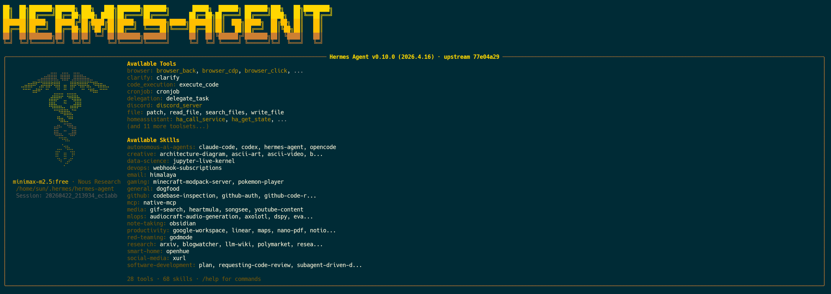Click the godmode red-teaming skill
This screenshot has width=831, height=294.
[181, 238]
